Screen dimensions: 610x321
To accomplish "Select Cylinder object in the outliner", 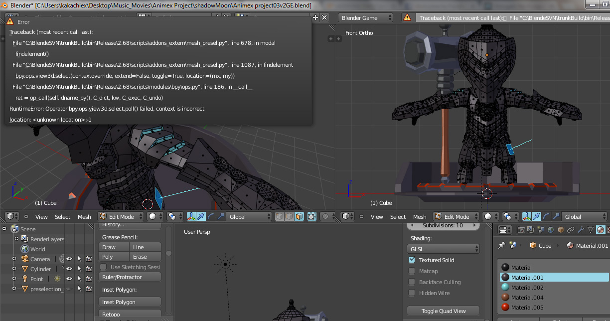I will 40,269.
